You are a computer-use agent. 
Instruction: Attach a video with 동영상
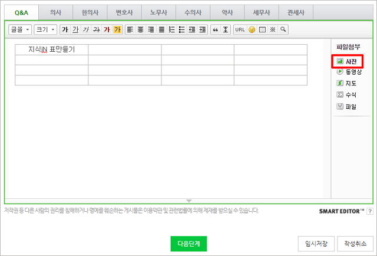[x=348, y=72]
